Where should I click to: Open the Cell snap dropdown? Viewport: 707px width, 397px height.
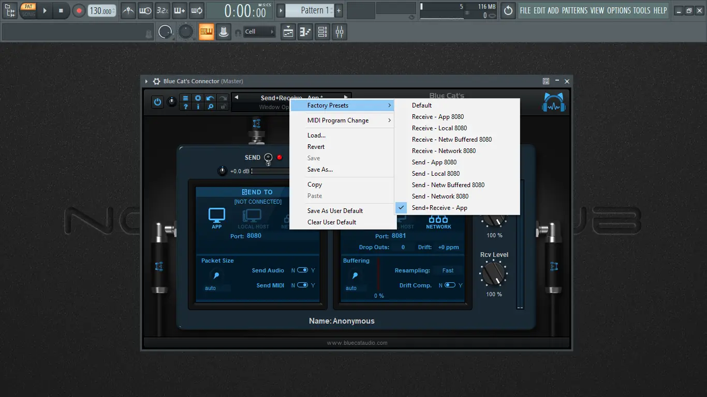click(259, 32)
